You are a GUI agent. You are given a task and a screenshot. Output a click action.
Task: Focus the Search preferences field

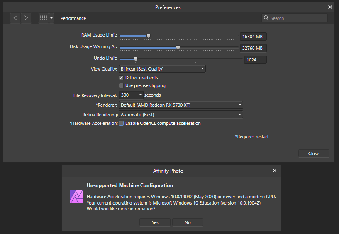point(295,18)
